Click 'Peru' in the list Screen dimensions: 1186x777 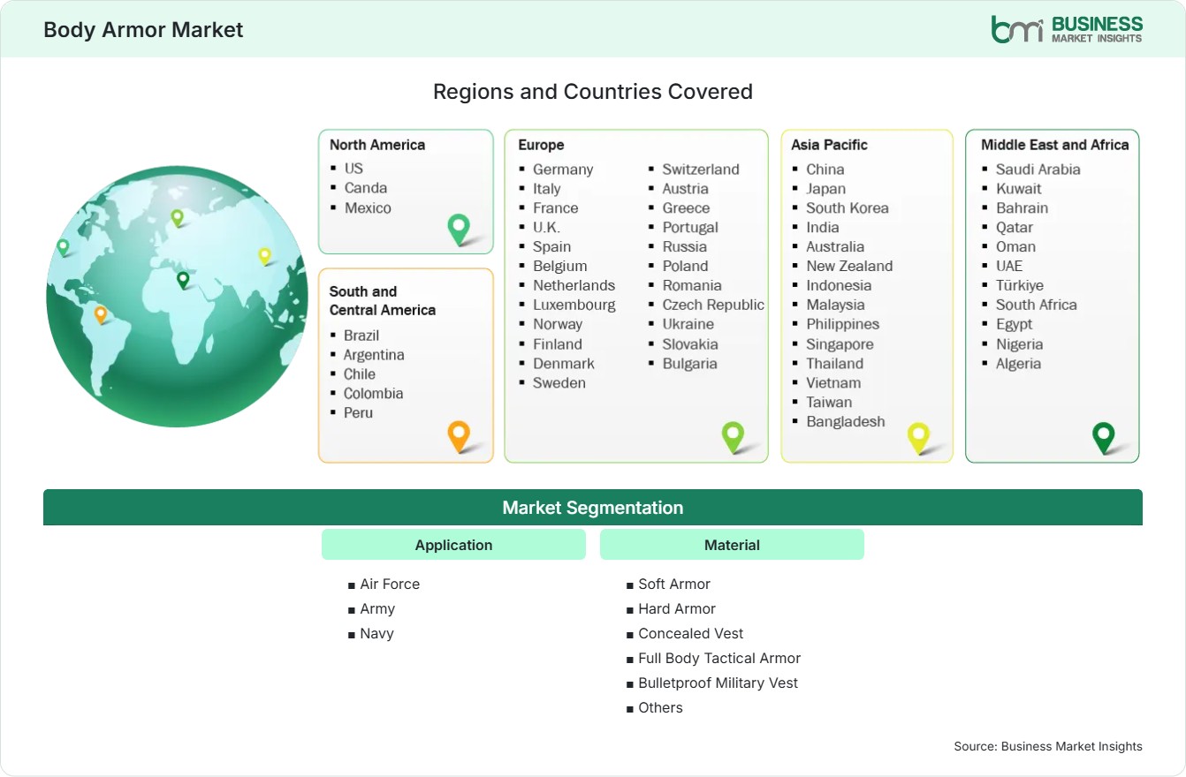click(x=358, y=412)
